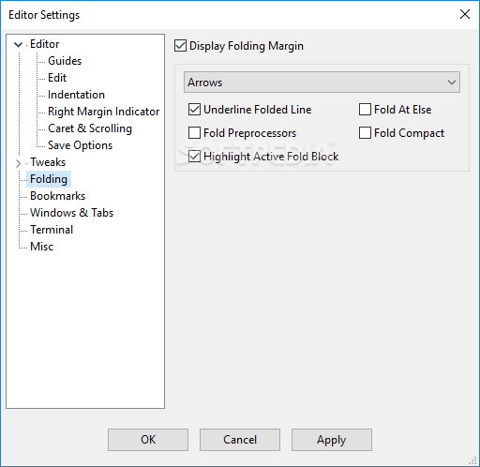Close the Editor Settings dialog
Image resolution: width=480 pixels, height=467 pixels.
pos(465,14)
